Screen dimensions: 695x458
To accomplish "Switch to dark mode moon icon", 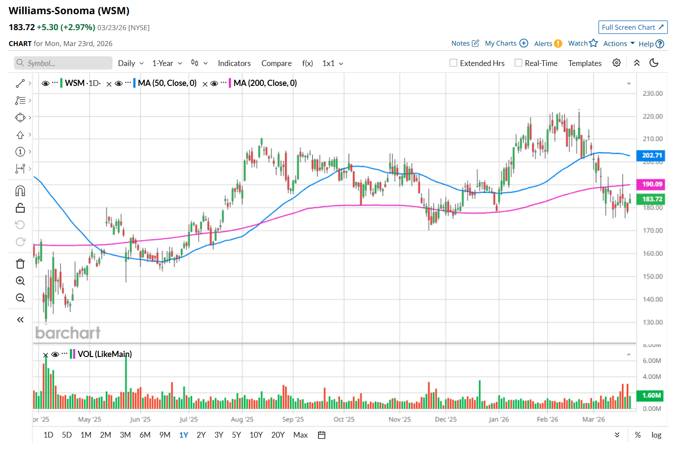I will 654,63.
